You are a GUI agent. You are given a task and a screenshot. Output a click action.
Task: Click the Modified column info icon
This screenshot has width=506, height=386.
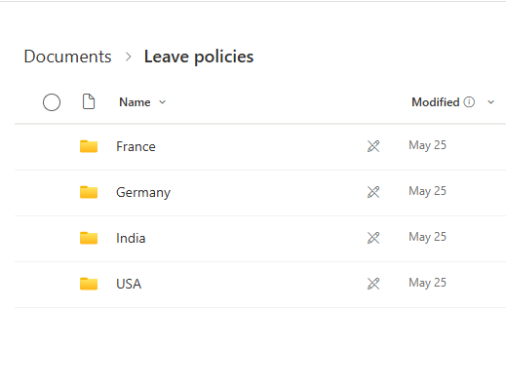pyautogui.click(x=469, y=102)
